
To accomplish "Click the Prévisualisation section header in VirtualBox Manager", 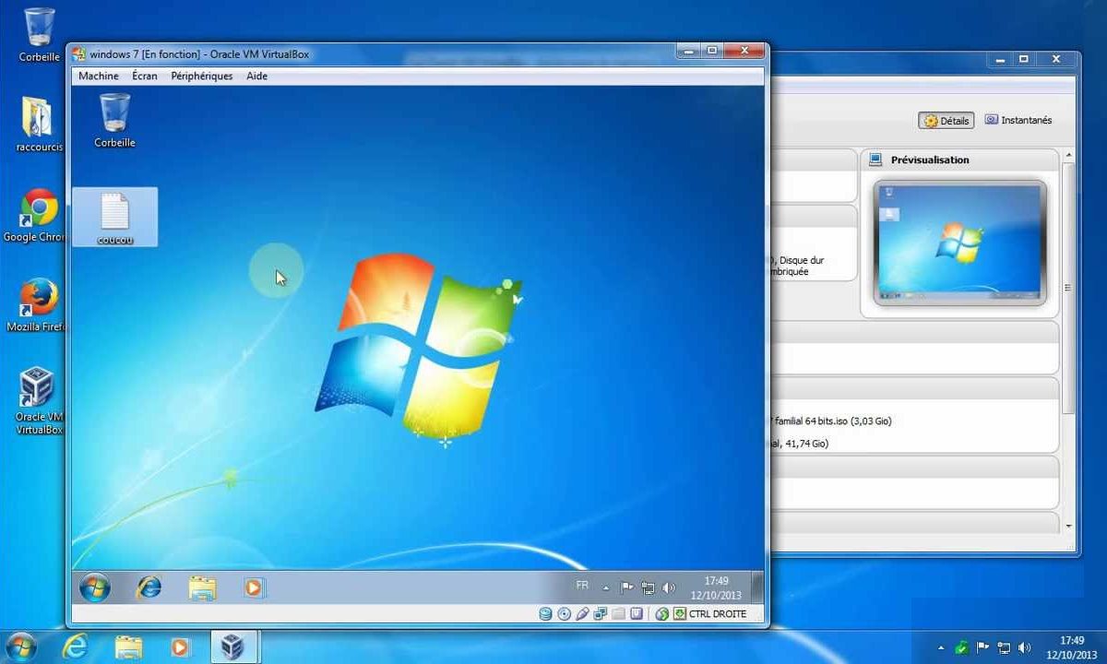I will point(959,160).
